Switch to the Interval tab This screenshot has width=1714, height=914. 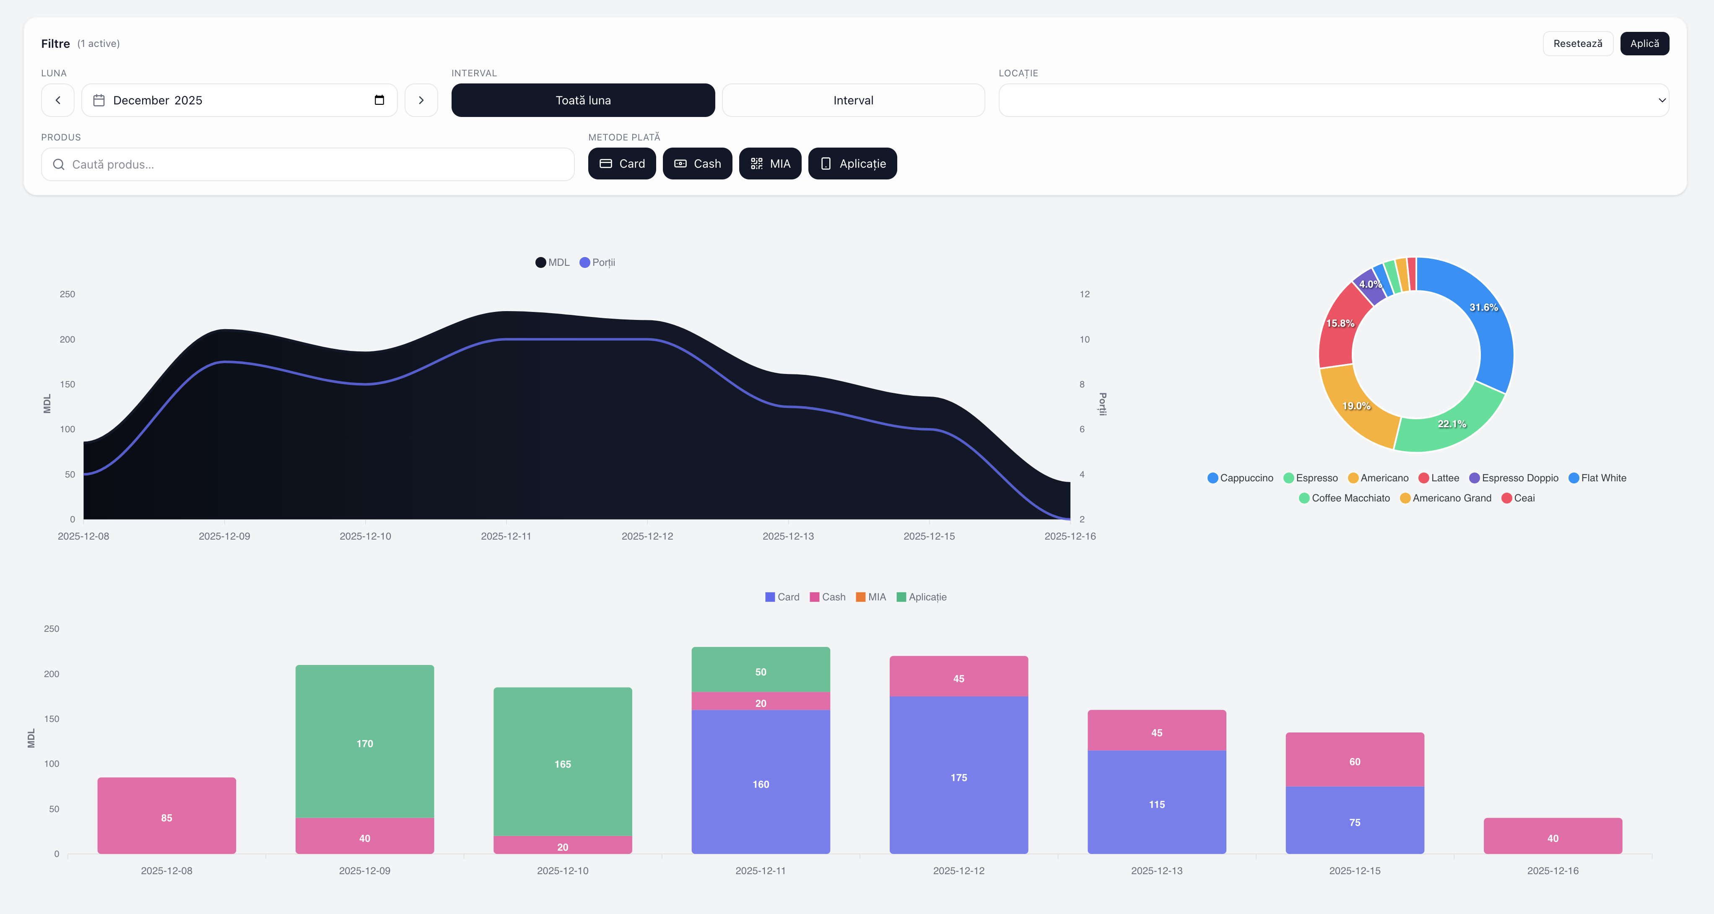[853, 101]
